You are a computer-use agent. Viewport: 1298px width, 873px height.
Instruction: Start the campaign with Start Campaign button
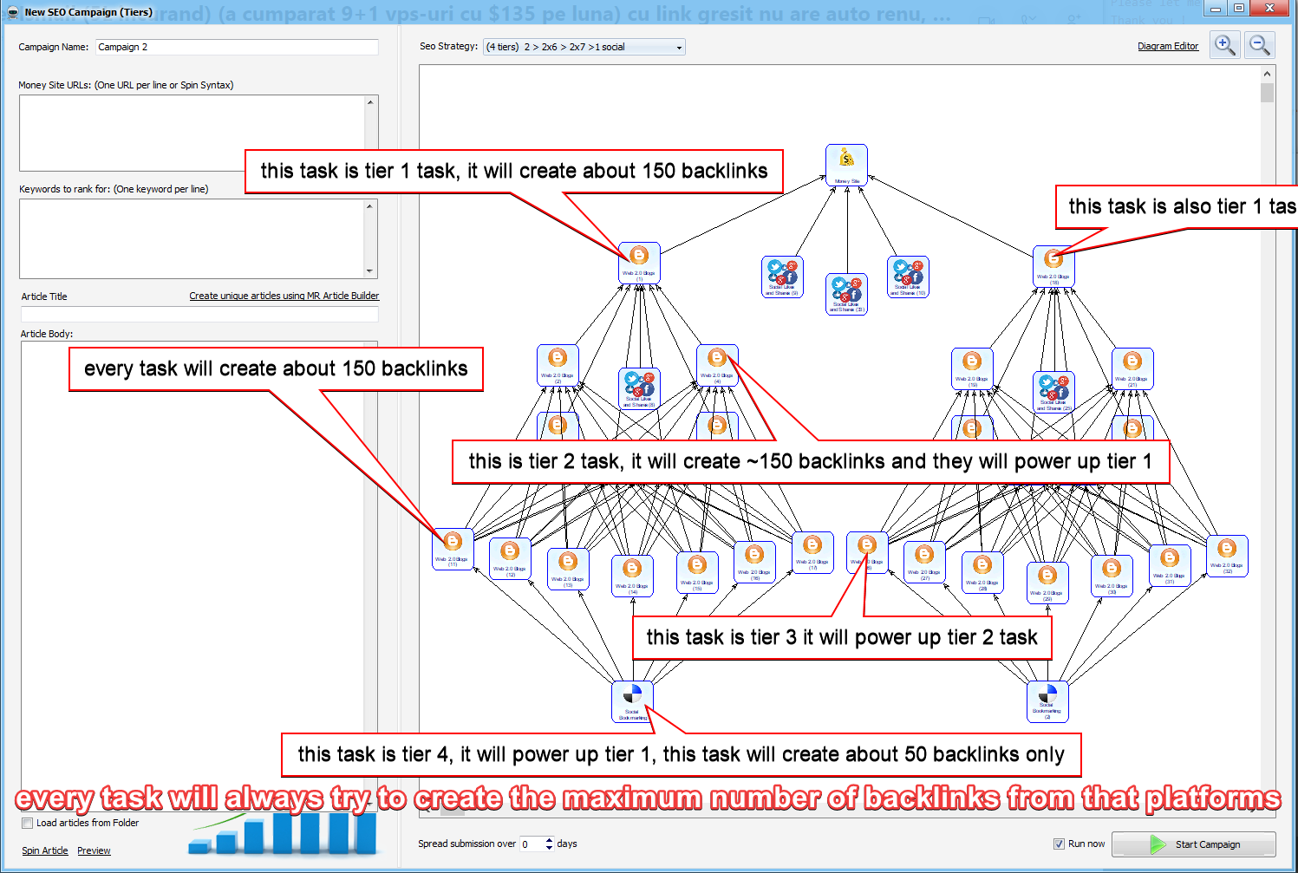point(1194,844)
